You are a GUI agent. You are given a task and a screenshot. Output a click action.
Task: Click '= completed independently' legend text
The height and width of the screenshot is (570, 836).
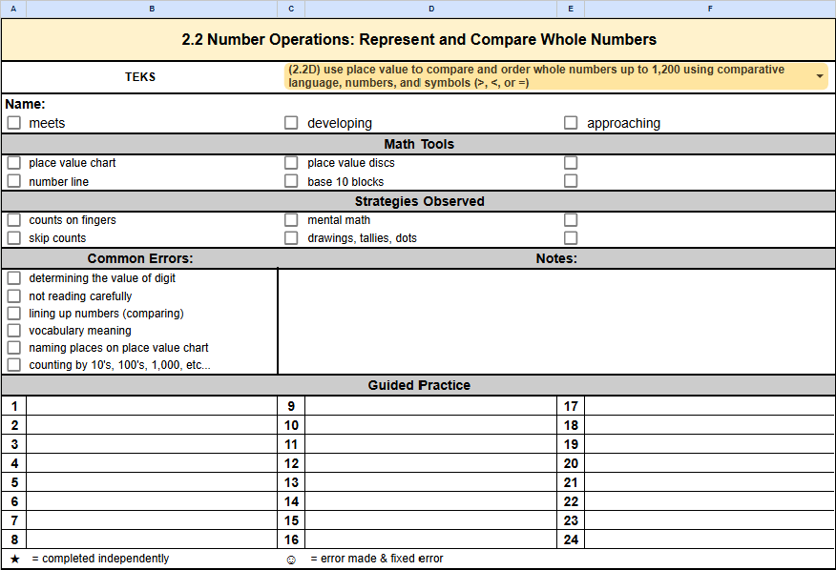[x=100, y=559]
